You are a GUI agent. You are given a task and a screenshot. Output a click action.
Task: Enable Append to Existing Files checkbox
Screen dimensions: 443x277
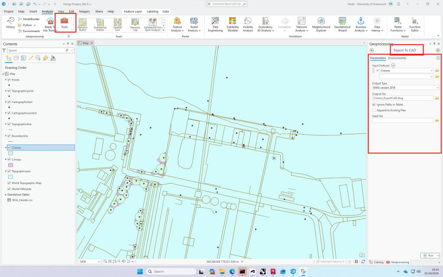(x=374, y=110)
